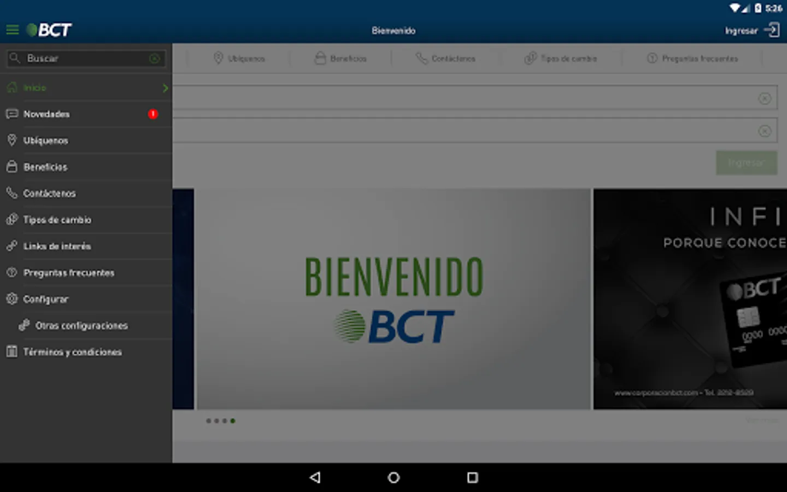This screenshot has height=492, width=787.
Task: Tap the green Ingresar button
Action: (x=747, y=163)
